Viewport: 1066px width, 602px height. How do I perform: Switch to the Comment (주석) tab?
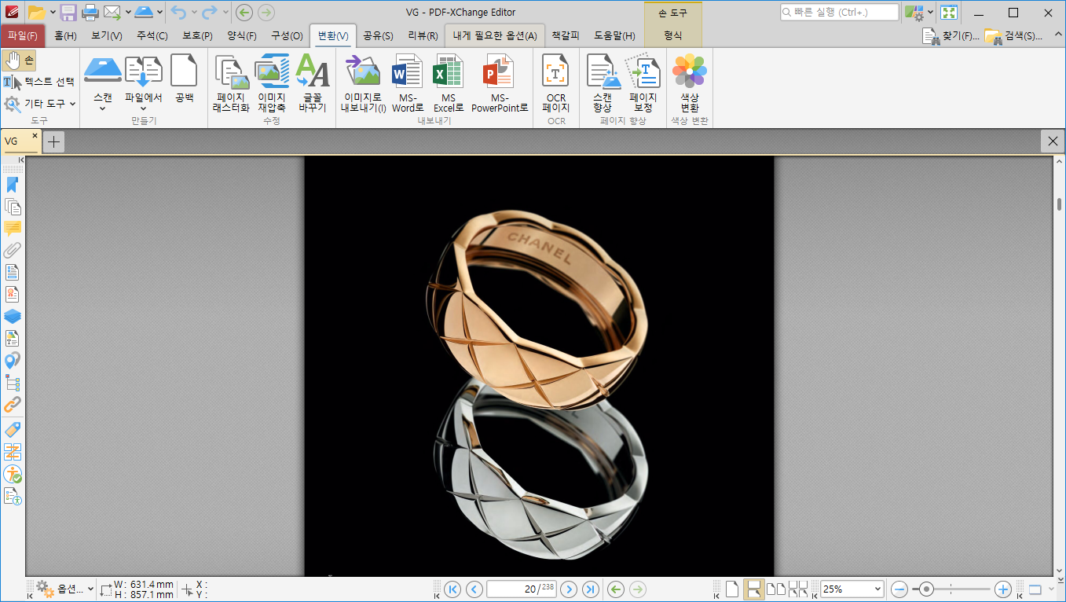point(152,35)
